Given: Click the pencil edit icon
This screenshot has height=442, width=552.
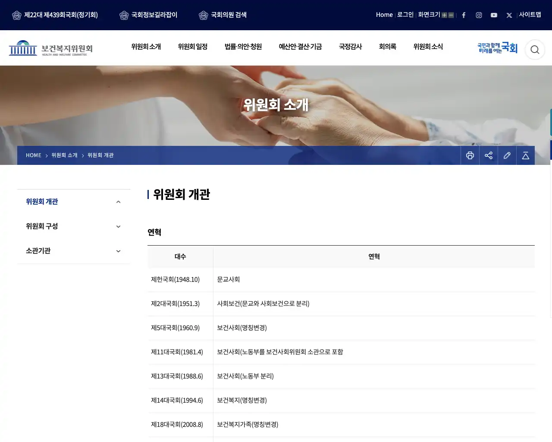Looking at the screenshot, I should click(x=507, y=155).
